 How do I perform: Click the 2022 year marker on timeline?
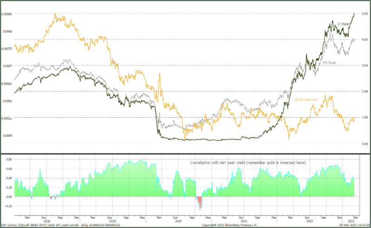(310, 221)
